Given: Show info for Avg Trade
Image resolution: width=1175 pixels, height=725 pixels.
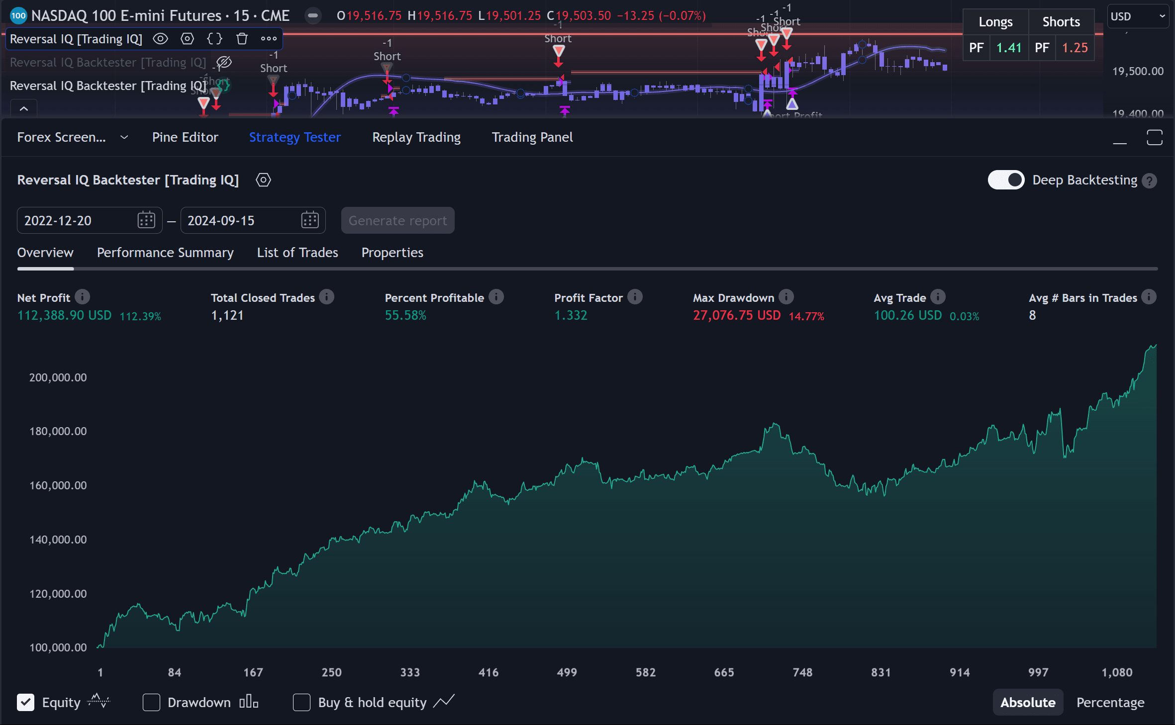Looking at the screenshot, I should pos(938,297).
